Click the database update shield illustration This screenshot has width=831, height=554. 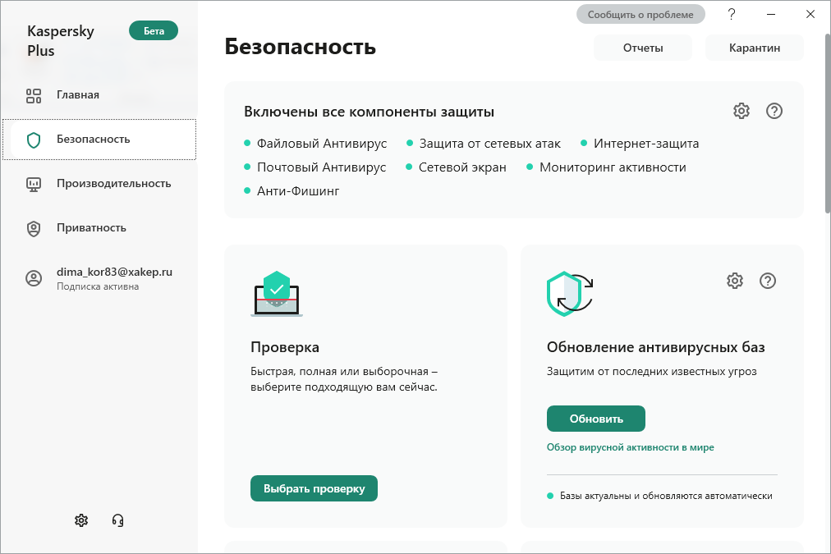click(570, 294)
